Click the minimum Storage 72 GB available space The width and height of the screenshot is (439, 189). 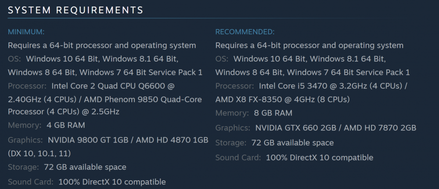(85, 167)
